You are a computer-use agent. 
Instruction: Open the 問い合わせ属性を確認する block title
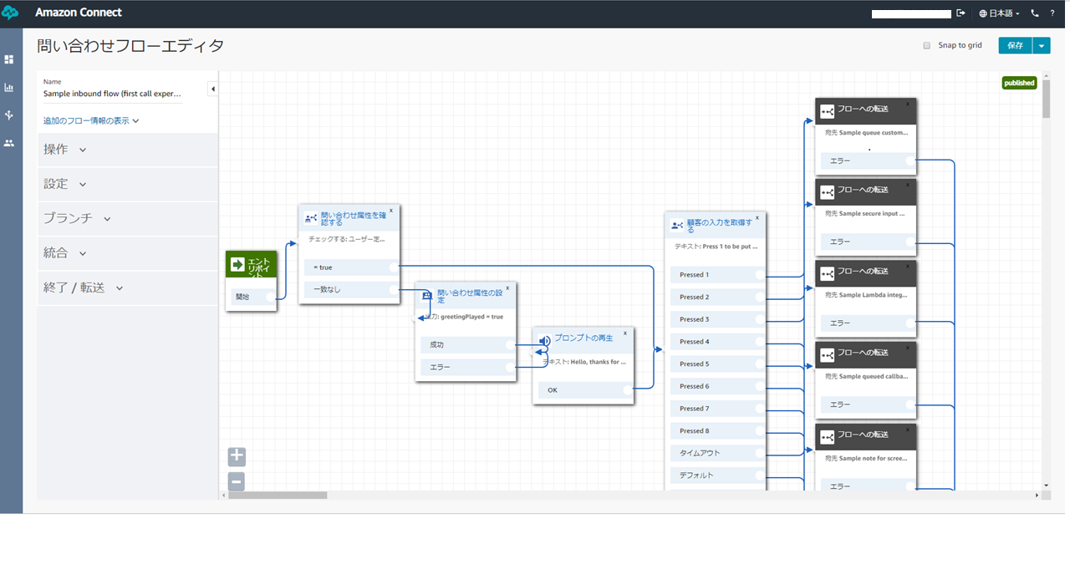coord(353,219)
